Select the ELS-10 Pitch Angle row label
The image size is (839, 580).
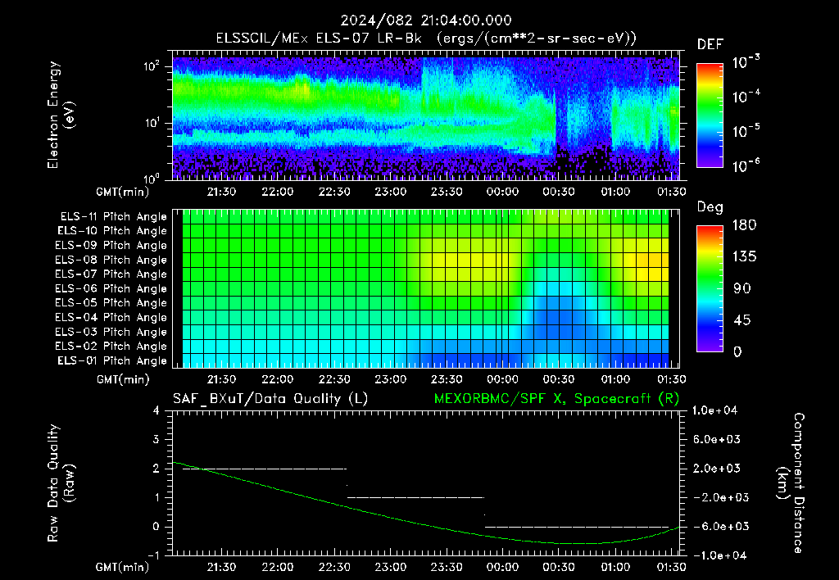tap(112, 231)
